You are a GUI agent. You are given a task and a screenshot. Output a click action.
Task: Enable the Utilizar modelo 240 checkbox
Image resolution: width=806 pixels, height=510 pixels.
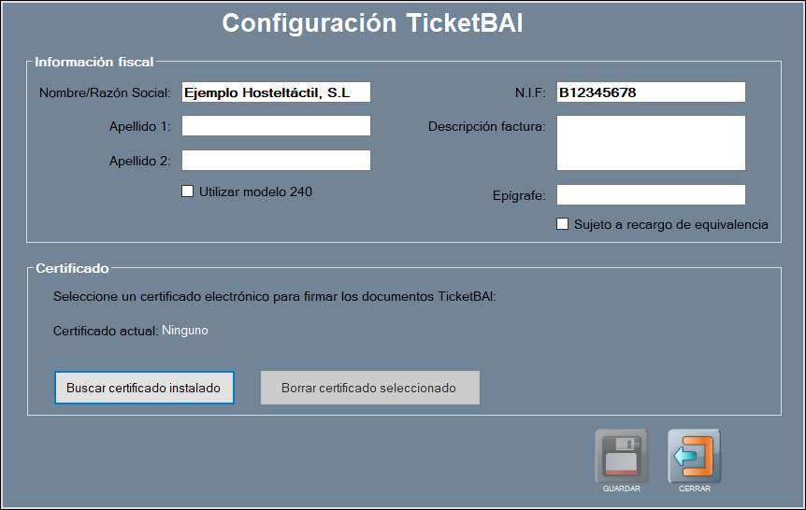coord(188,191)
